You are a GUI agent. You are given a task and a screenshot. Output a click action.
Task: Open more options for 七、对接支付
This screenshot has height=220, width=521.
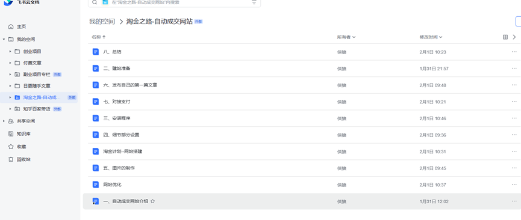pyautogui.click(x=514, y=102)
